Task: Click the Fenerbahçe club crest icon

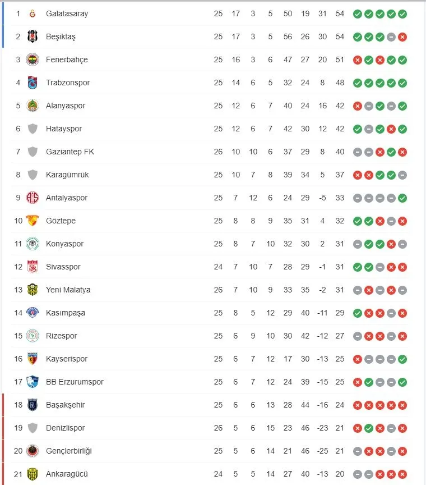Action: (x=33, y=60)
